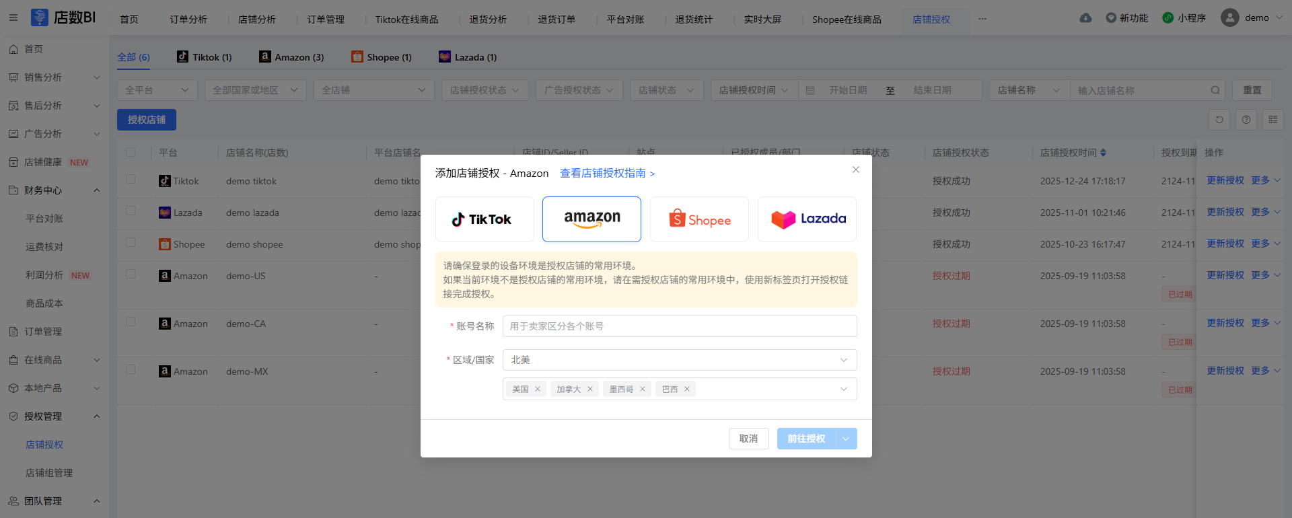Close the 添加店铺授权 dialog
1292x518 pixels.
(856, 170)
